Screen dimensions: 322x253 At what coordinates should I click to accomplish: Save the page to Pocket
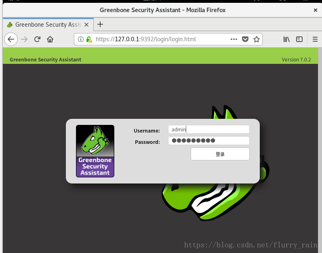(245, 39)
